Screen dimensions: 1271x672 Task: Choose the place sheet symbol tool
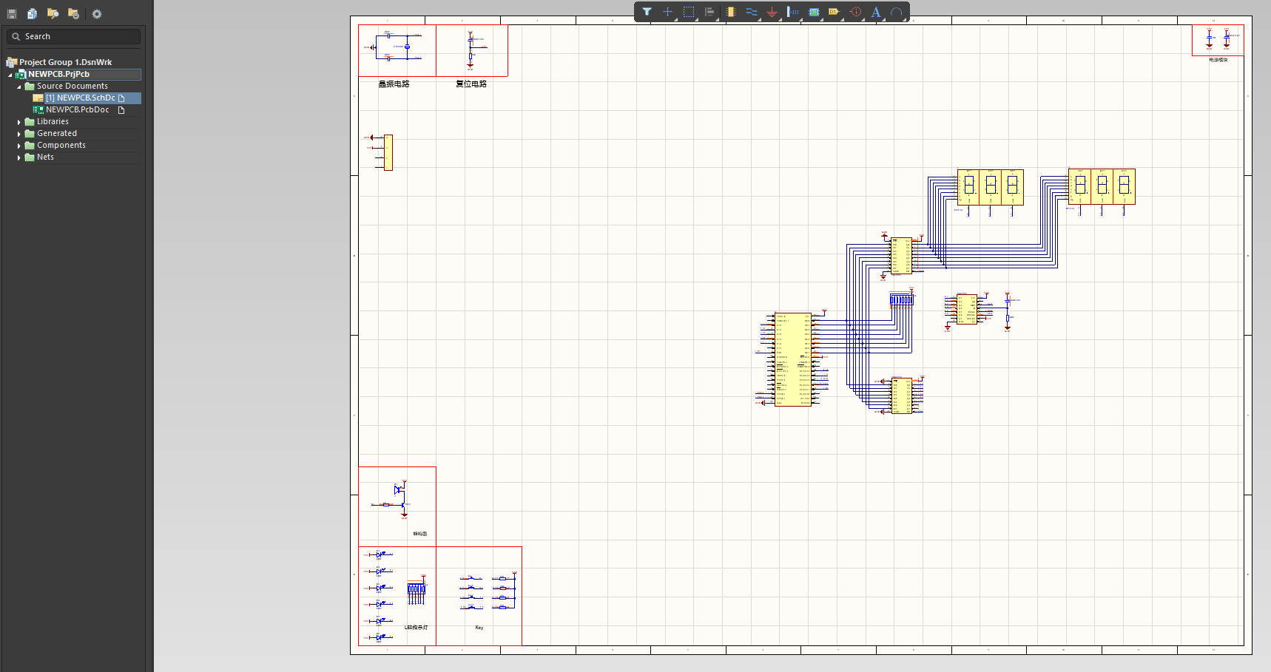click(814, 12)
